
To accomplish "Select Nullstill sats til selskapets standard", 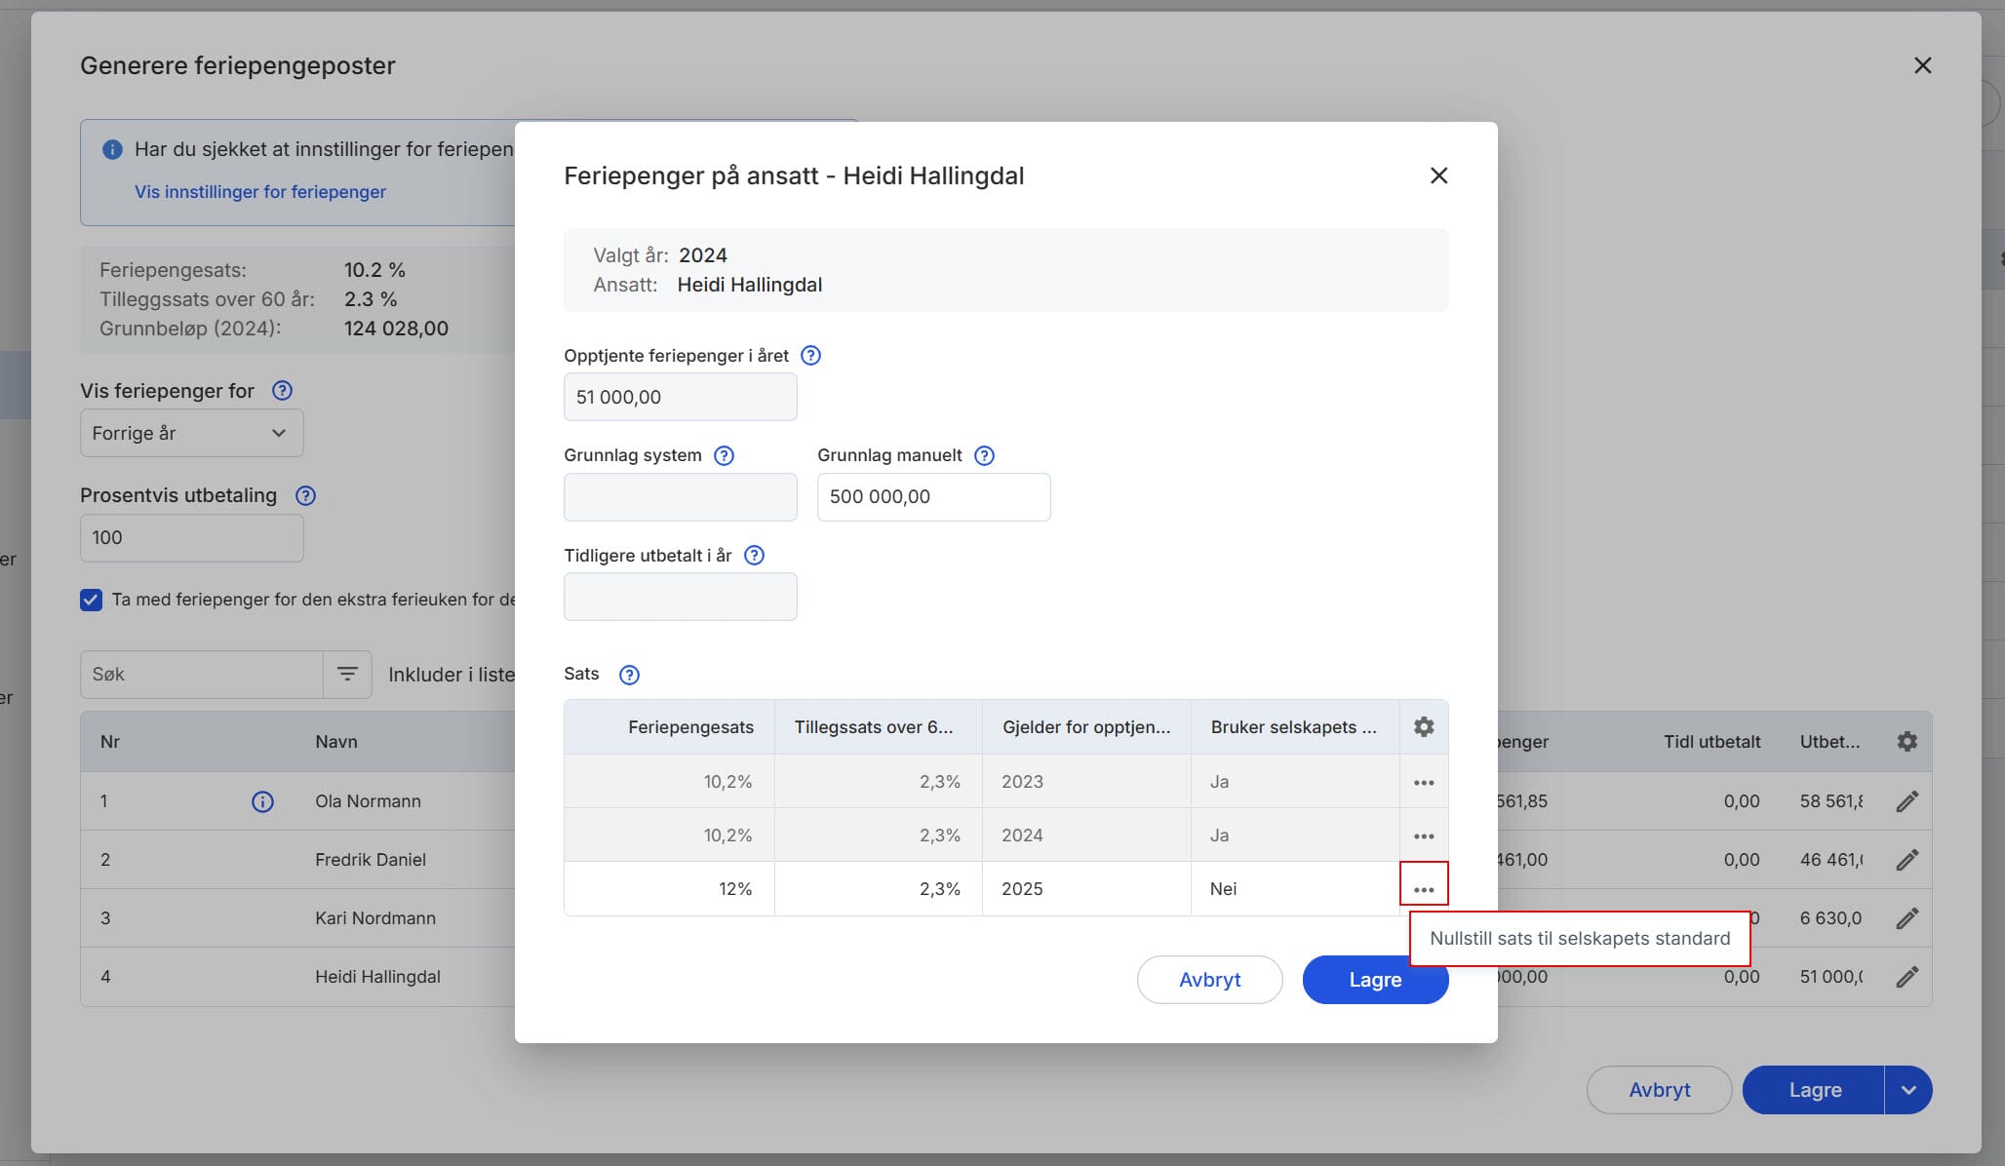I will pyautogui.click(x=1579, y=939).
